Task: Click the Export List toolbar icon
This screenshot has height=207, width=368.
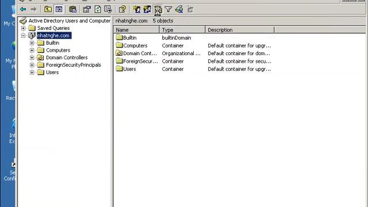Action: coord(108,9)
